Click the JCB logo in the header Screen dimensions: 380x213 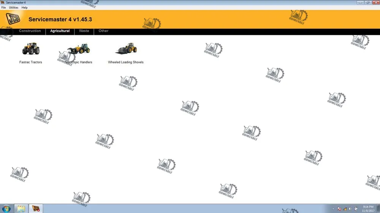[13, 19]
